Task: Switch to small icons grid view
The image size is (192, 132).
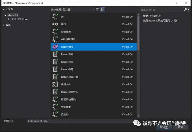Action: tap(98, 10)
